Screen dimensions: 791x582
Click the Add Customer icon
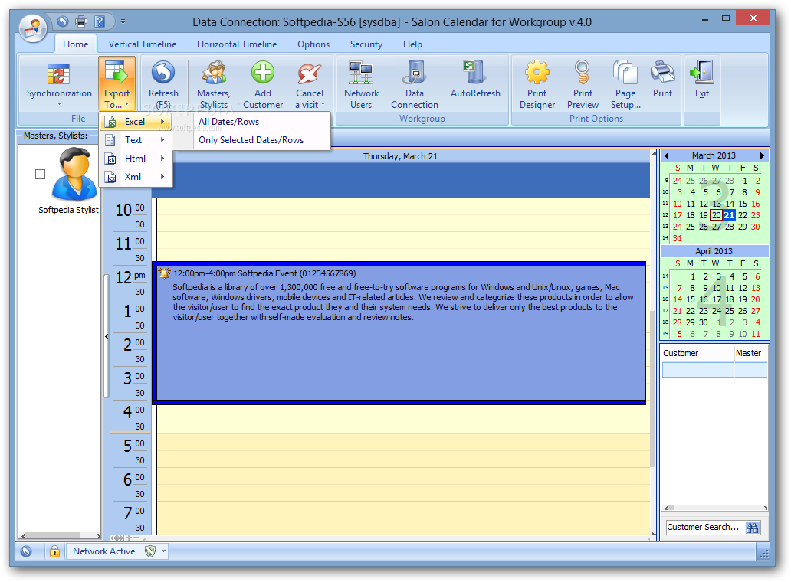coord(263,72)
